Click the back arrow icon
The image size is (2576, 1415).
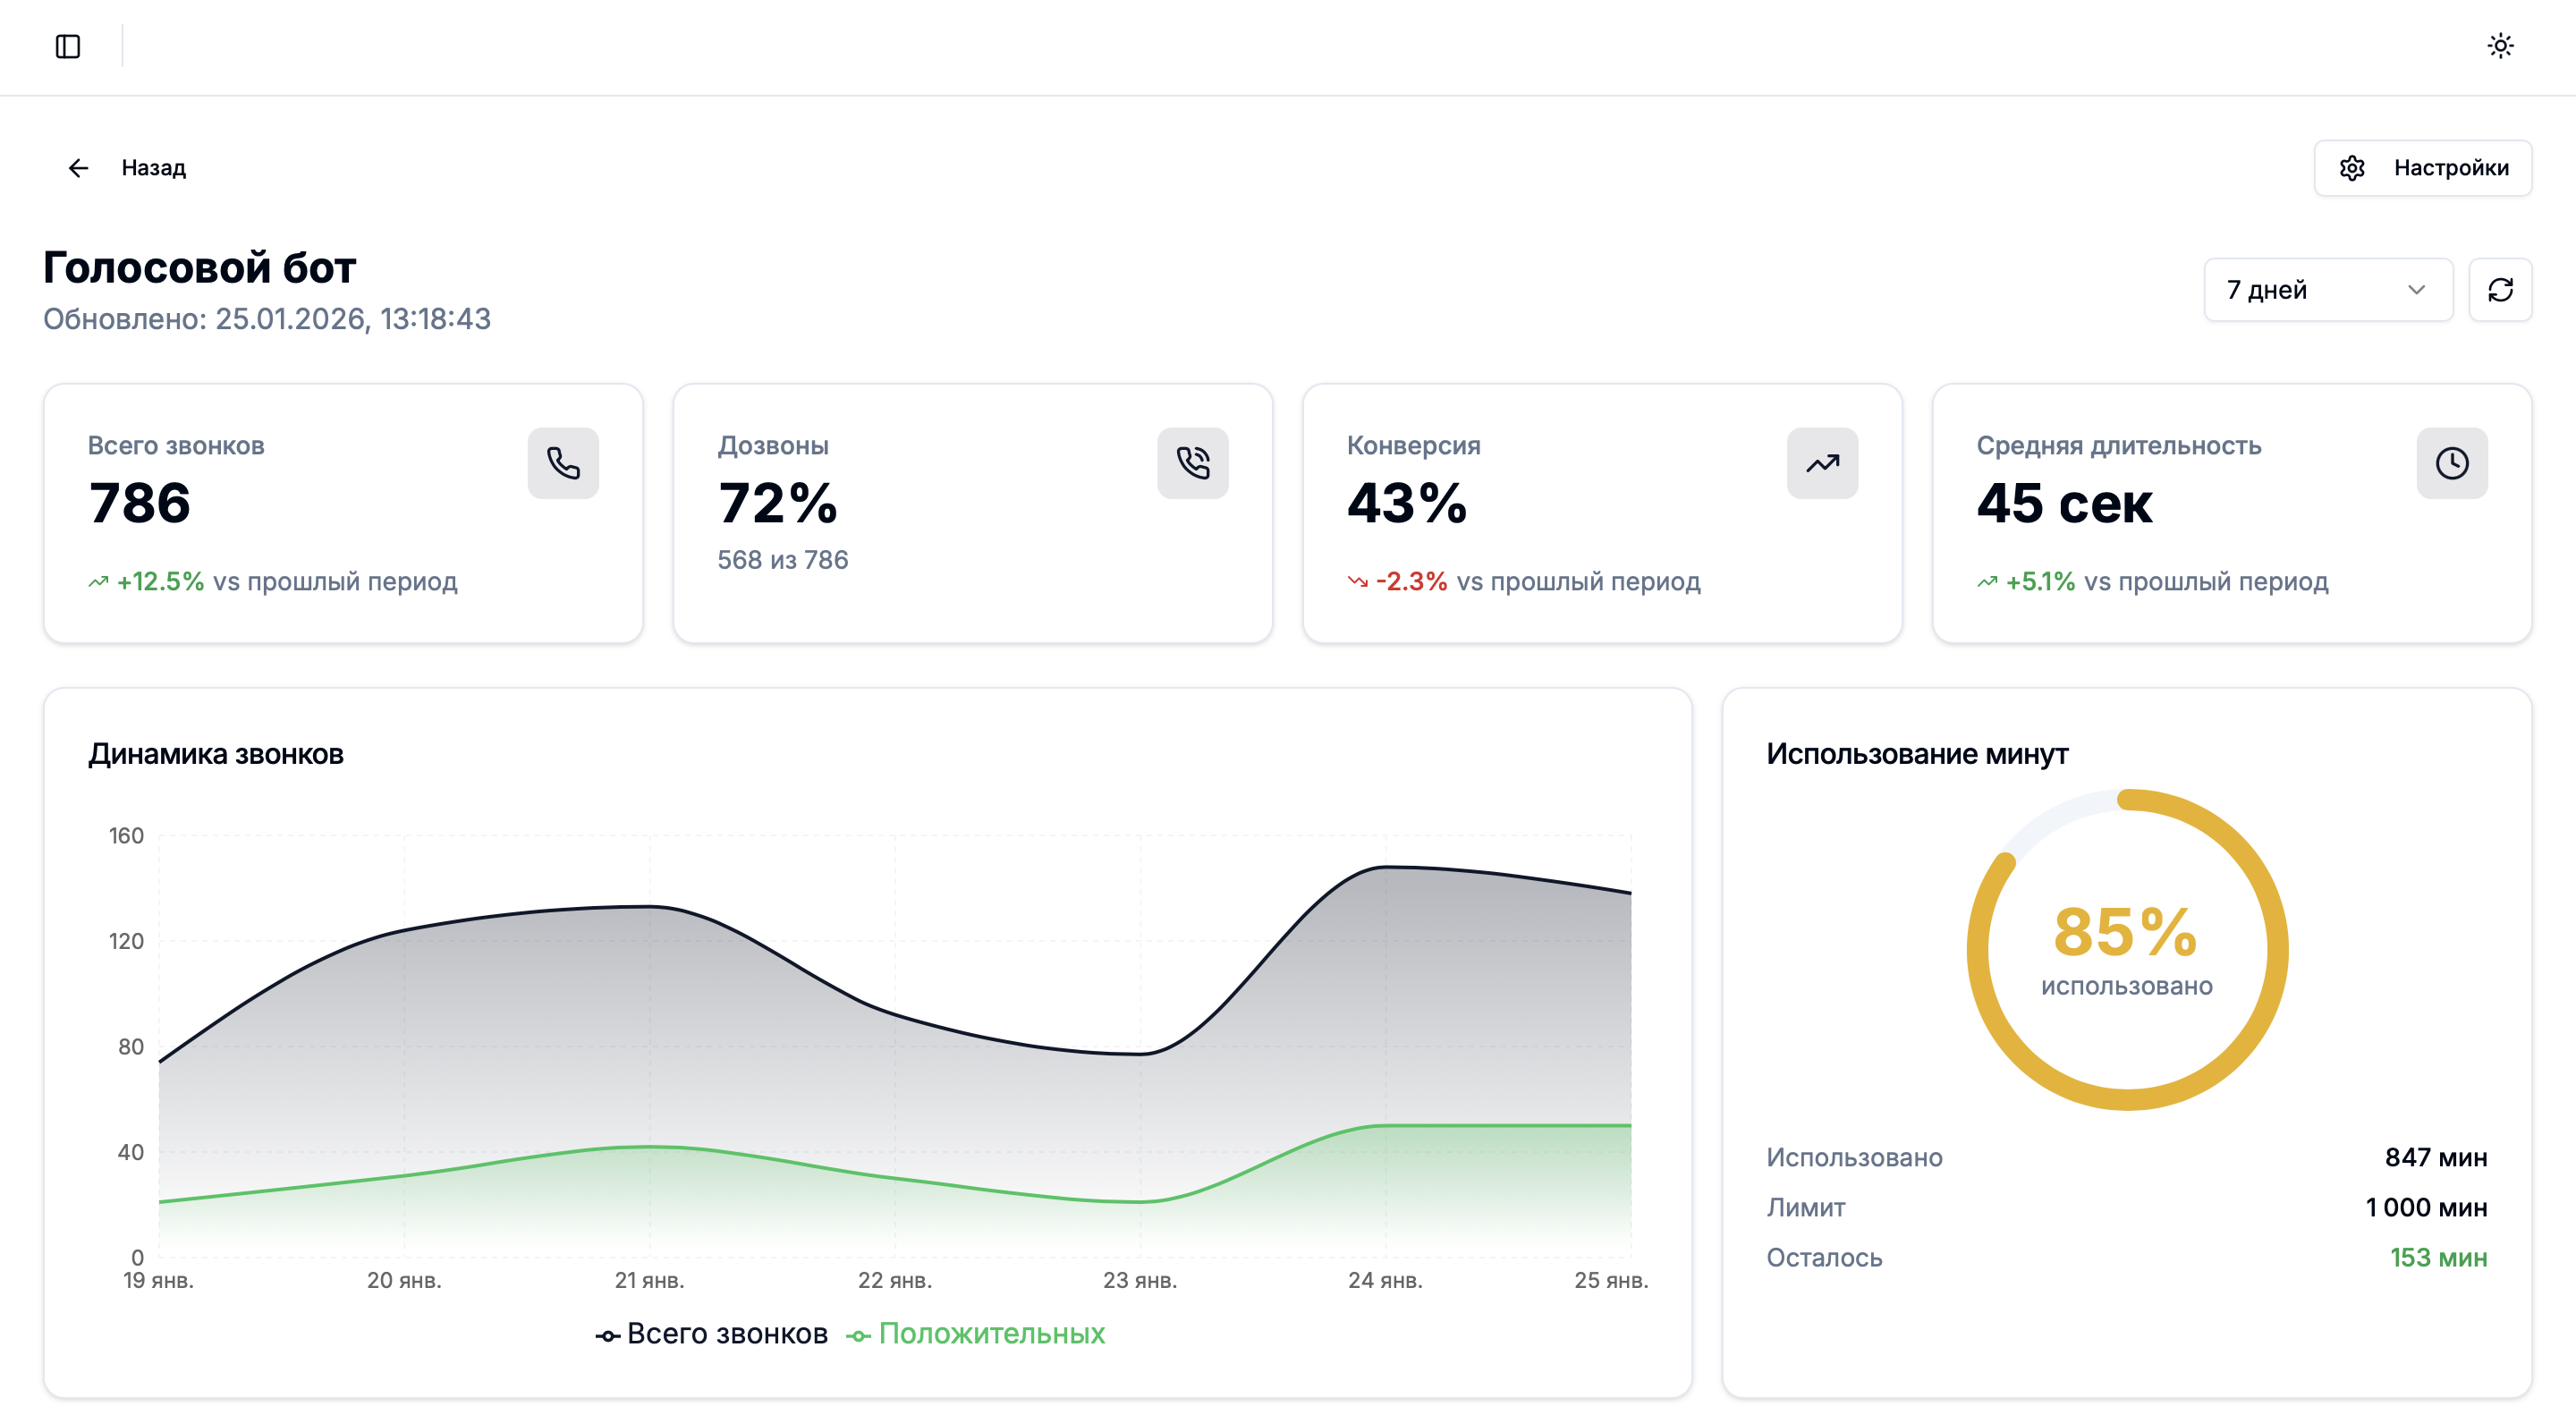[x=78, y=168]
